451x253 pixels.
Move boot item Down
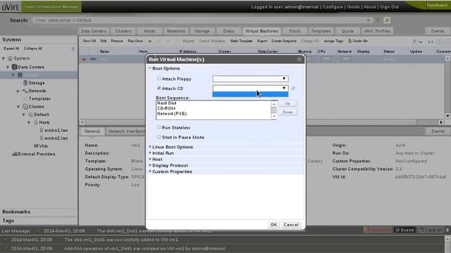[x=288, y=112]
